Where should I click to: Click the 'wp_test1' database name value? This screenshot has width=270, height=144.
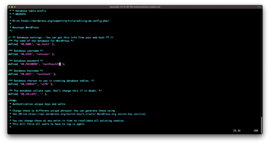(43, 44)
